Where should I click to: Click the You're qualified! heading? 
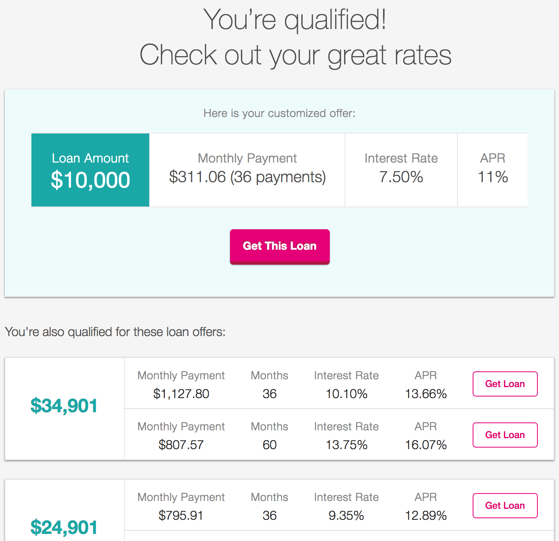(295, 20)
